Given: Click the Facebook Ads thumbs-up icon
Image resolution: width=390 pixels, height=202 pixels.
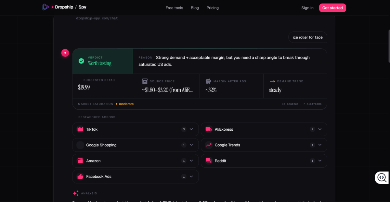Looking at the screenshot, I should (x=80, y=176).
